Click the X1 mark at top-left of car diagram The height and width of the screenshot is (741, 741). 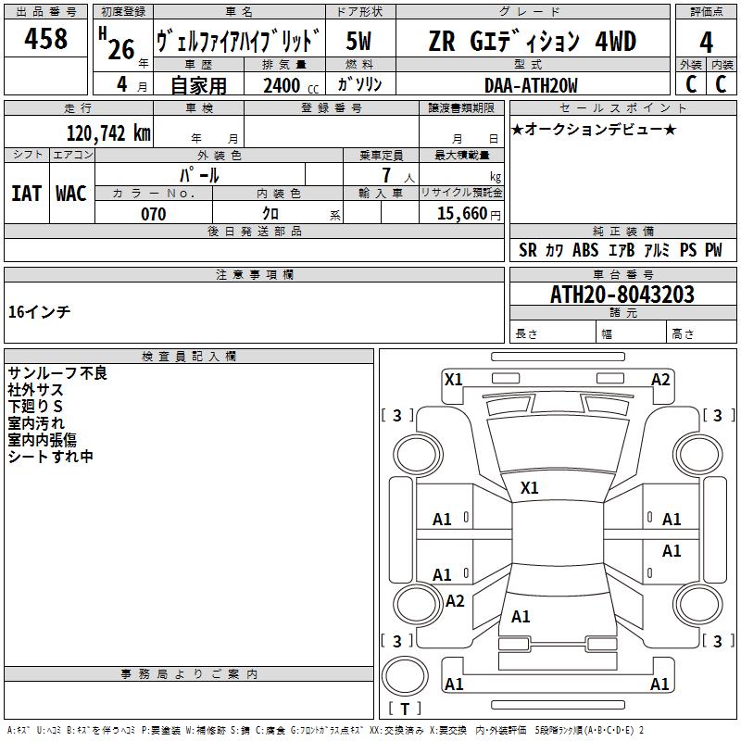[453, 379]
